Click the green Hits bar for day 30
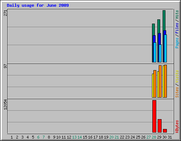This screenshot has height=141, width=181. click(x=164, y=20)
